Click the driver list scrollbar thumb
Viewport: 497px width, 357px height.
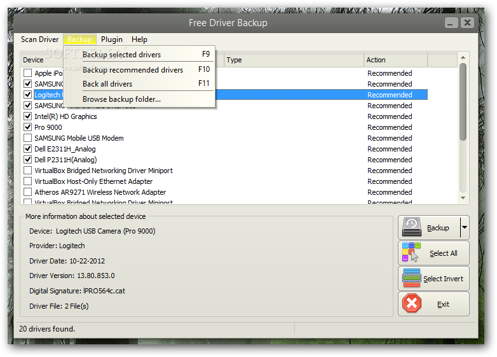click(x=463, y=102)
